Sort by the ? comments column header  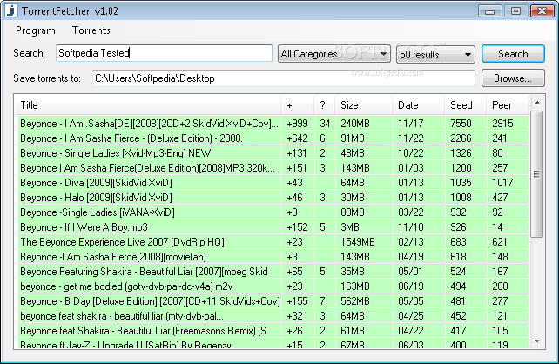click(x=324, y=105)
